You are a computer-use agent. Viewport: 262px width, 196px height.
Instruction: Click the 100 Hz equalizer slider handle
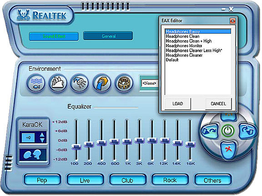tap(76, 147)
